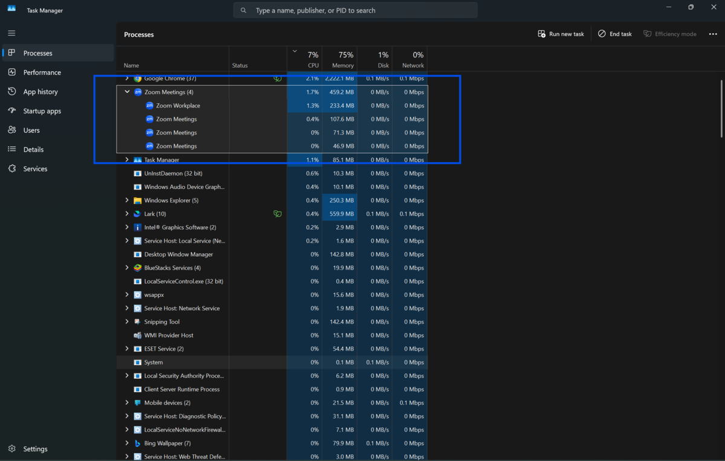
Task: Click the Snipping Tool process icon
Action: point(137,322)
